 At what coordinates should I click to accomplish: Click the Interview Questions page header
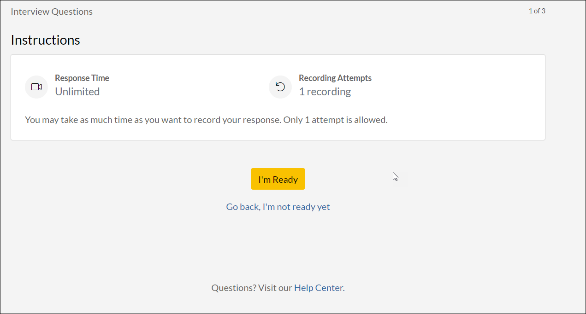52,12
